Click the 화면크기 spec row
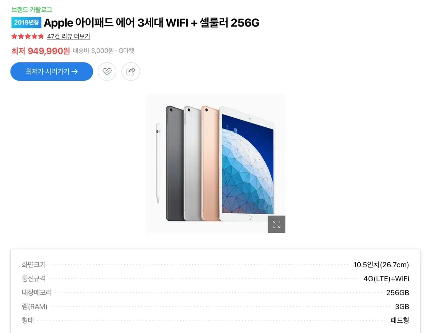 [x=215, y=265]
